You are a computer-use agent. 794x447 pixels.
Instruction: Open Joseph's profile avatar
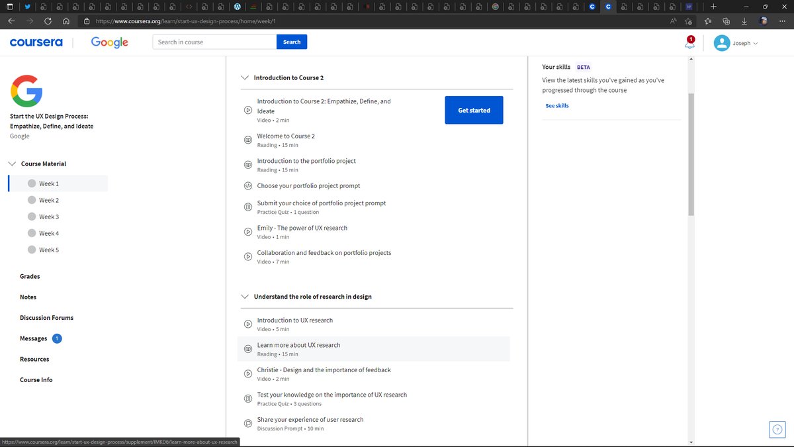(x=722, y=42)
